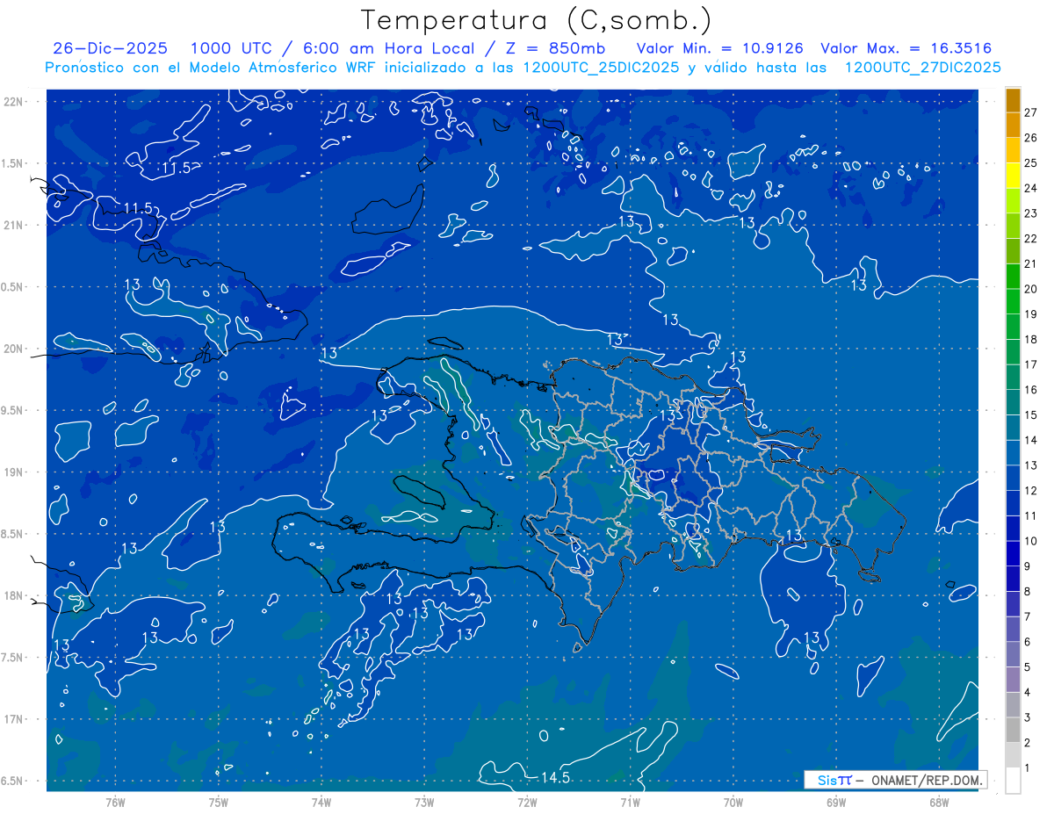Click the color scale value '26'
The image size is (1054, 814).
coord(1031,137)
